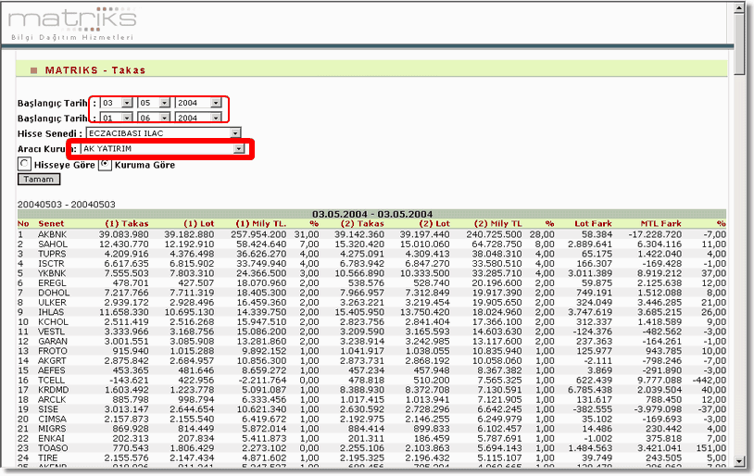Click the ISCTR row symbol
The height and width of the screenshot is (476, 754).
click(51, 264)
